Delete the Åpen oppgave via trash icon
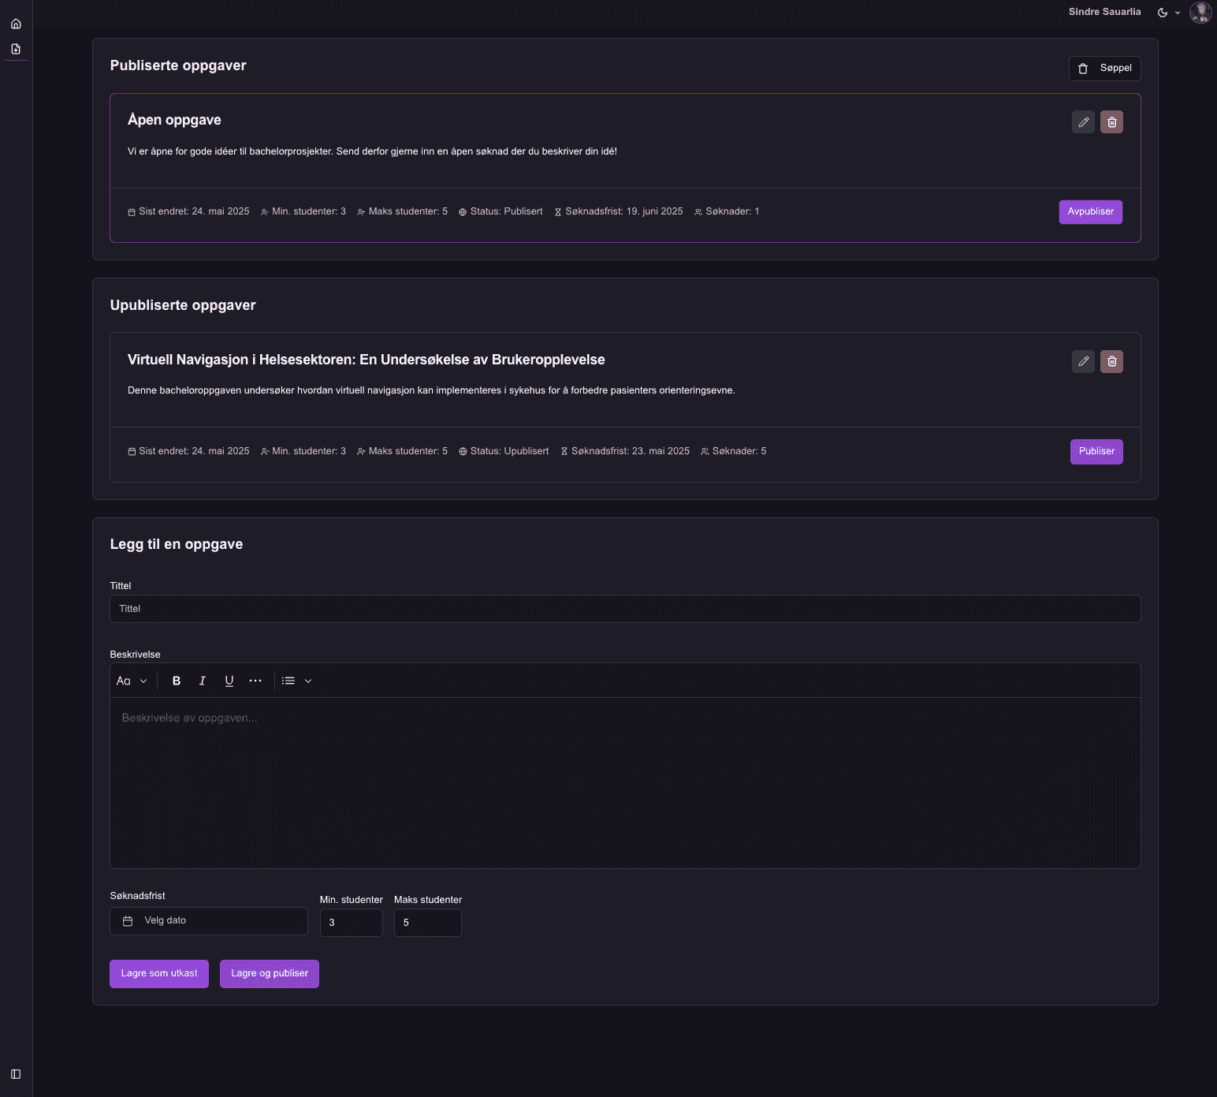The height and width of the screenshot is (1097, 1217). (x=1111, y=122)
